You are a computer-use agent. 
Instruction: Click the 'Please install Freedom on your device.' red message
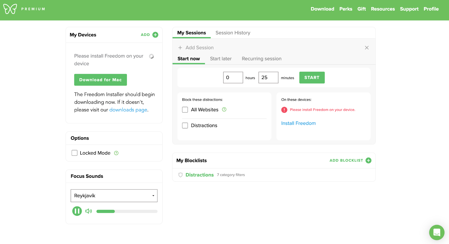322,110
